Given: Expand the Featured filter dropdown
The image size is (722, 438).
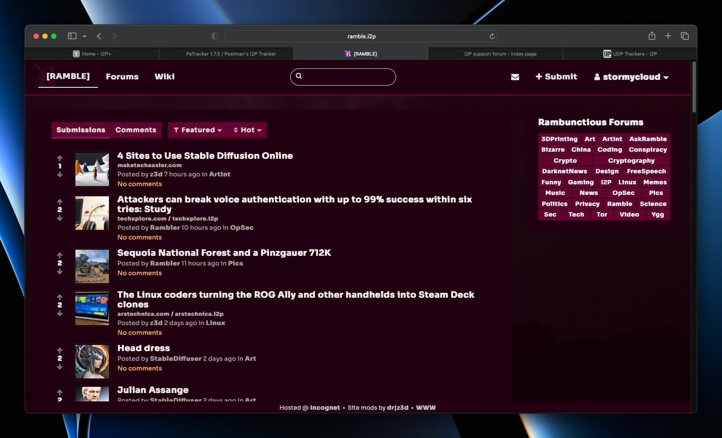Looking at the screenshot, I should pyautogui.click(x=198, y=130).
